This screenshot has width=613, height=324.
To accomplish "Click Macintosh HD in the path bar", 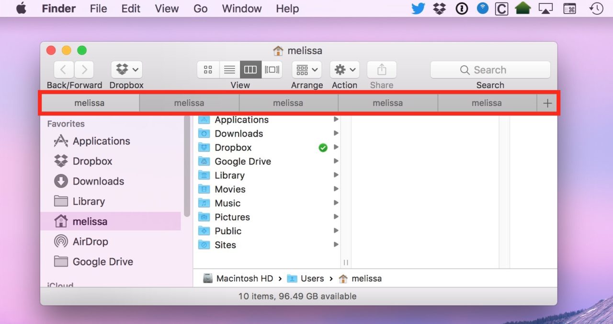I will pyautogui.click(x=238, y=278).
